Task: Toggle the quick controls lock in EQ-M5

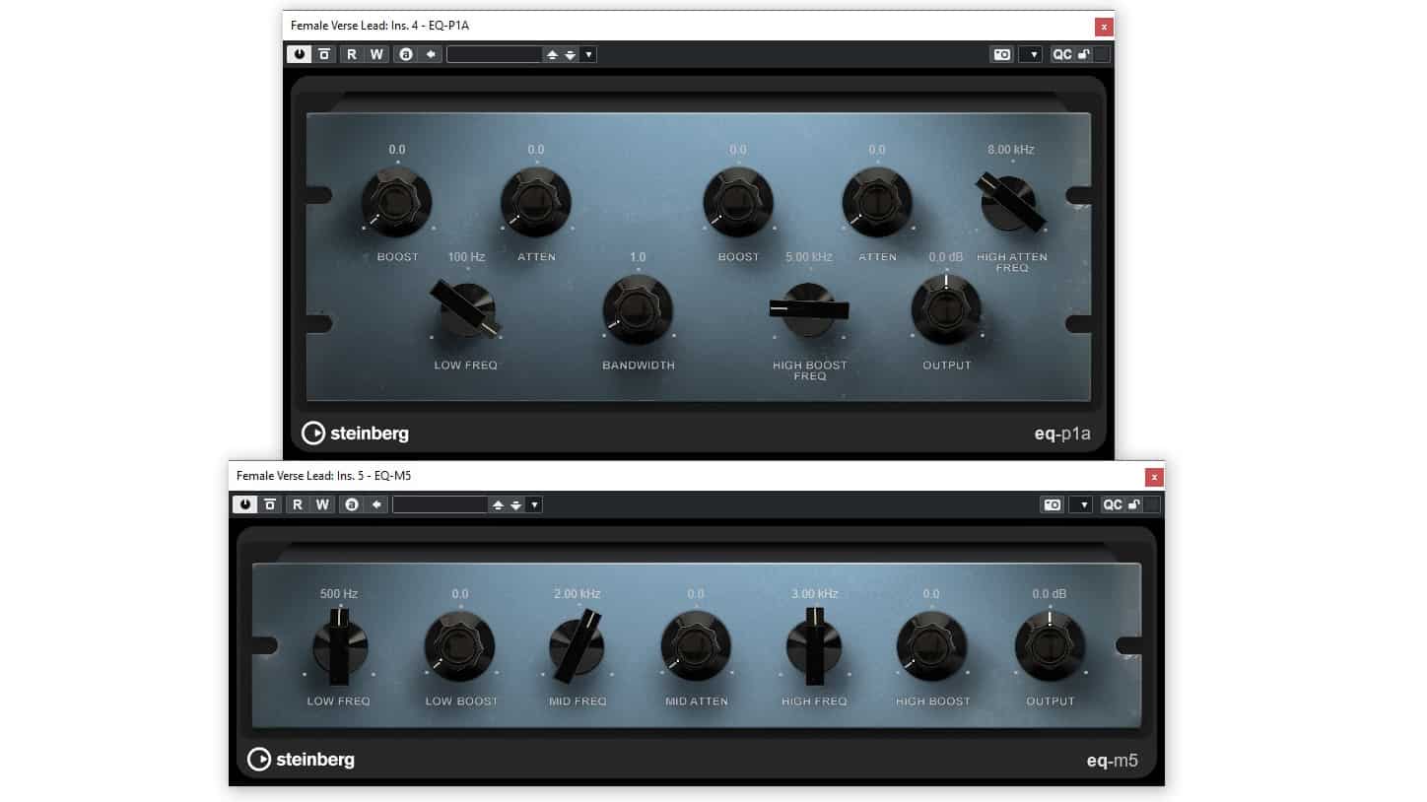Action: point(1134,504)
